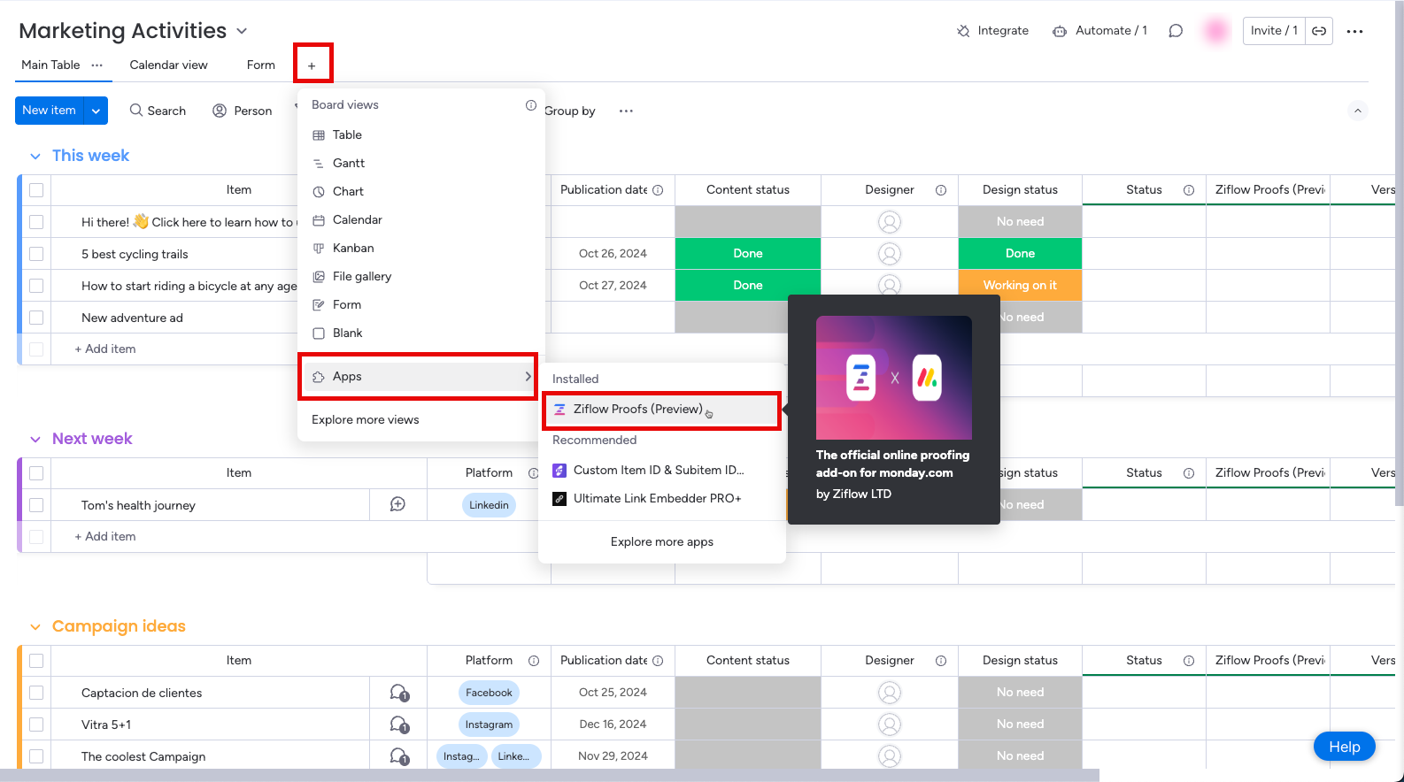Click designer avatar for 5 best cycling trails
Viewport: 1404px width, 782px height.
(x=890, y=254)
